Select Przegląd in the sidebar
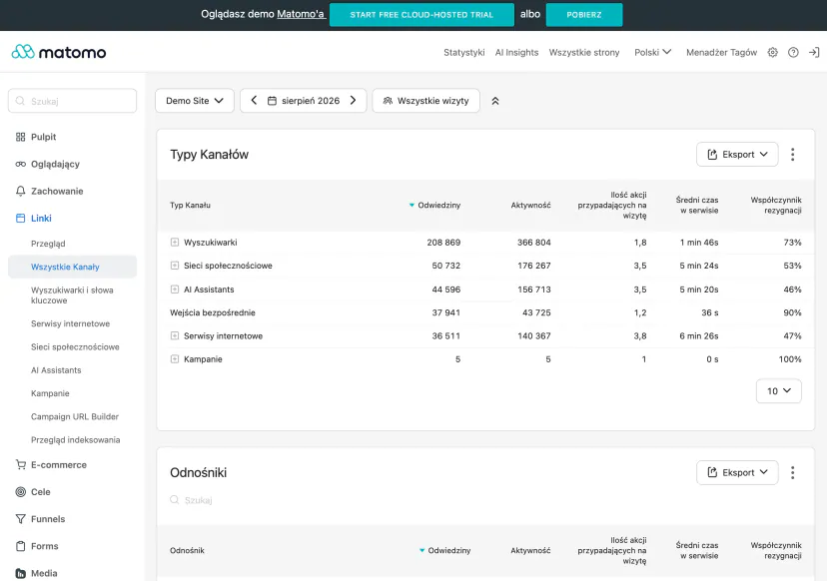The height and width of the screenshot is (581, 827). 48,244
